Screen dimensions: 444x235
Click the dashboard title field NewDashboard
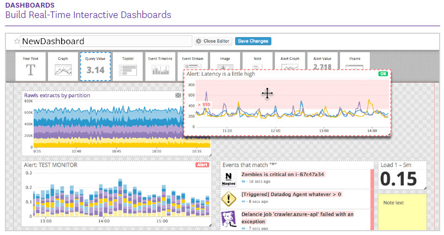tap(105, 41)
